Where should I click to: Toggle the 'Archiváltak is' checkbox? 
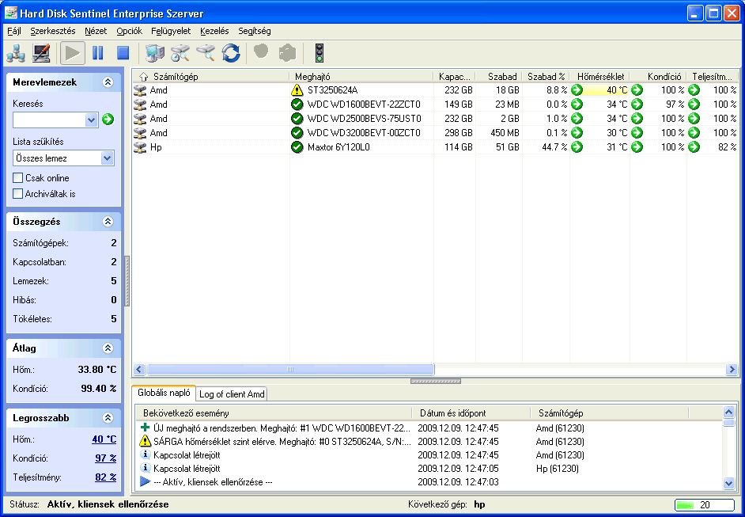(x=18, y=193)
